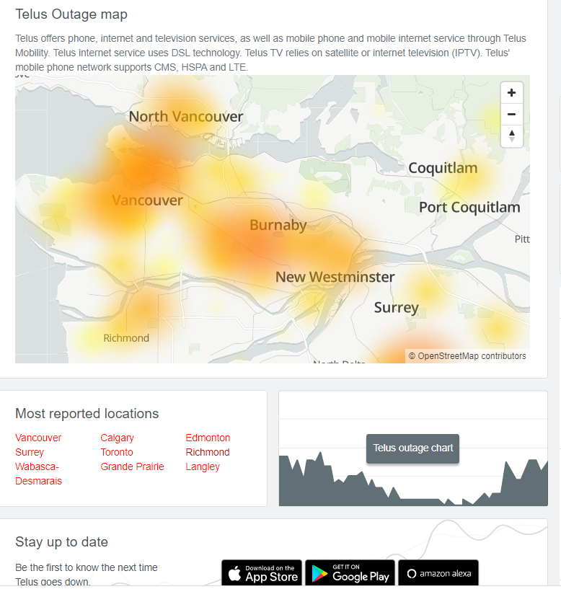The width and height of the screenshot is (561, 602).
Task: Click the Telus outage chart button
Action: (x=412, y=448)
